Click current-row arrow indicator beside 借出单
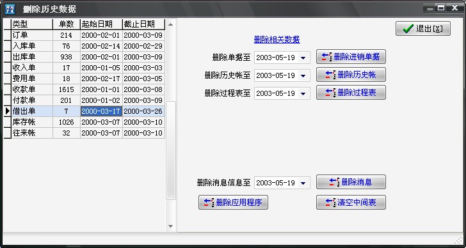The height and width of the screenshot is (248, 466). 8,111
